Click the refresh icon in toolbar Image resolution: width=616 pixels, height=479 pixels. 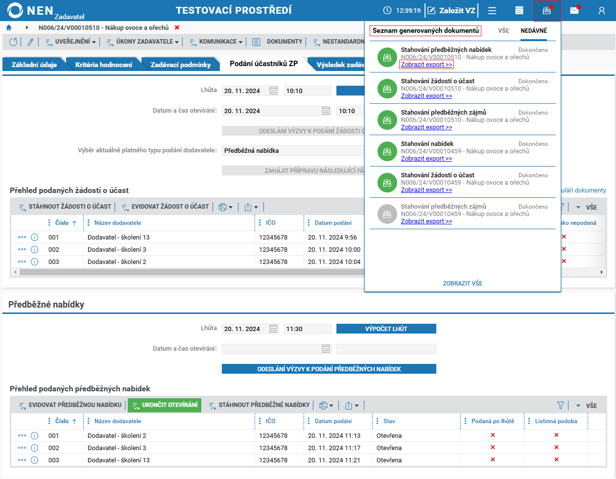click(x=13, y=42)
